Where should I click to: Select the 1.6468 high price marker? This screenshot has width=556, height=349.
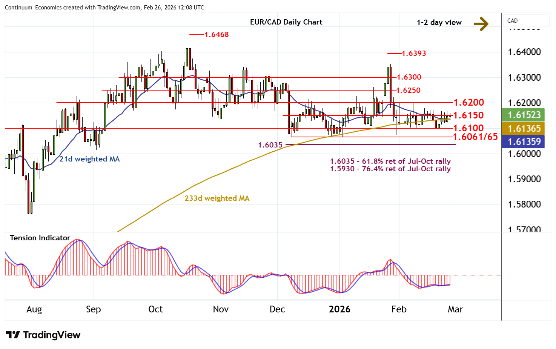[x=217, y=35]
